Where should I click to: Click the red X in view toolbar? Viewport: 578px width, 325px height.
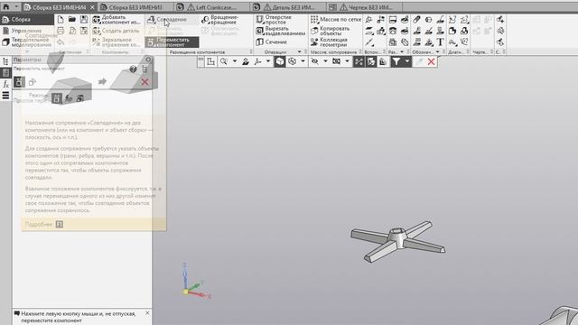point(432,61)
